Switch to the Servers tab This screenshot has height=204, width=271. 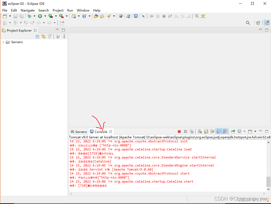[x=79, y=132]
